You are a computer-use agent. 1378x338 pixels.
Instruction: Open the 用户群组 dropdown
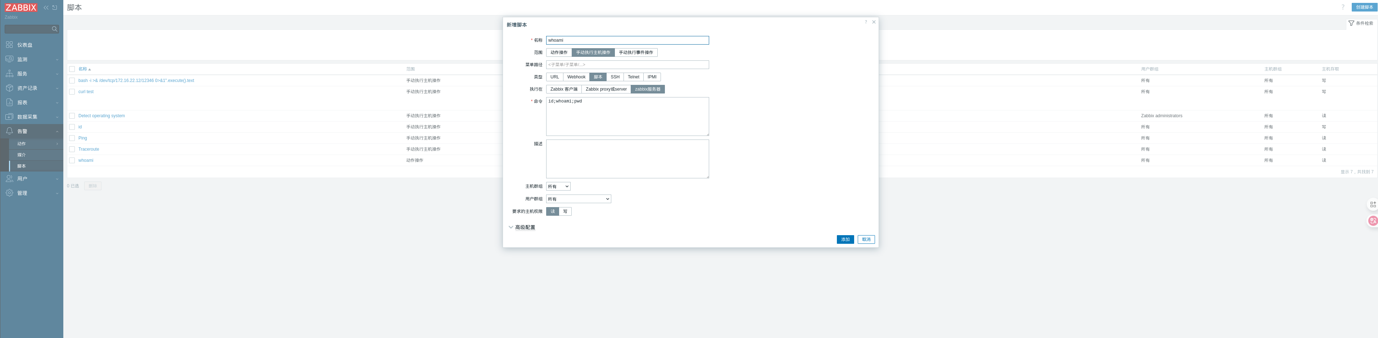tap(578, 199)
